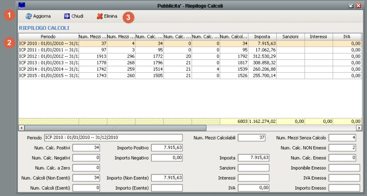Select the ICP 2011 row
The image size is (367, 196).
click(x=48, y=50)
